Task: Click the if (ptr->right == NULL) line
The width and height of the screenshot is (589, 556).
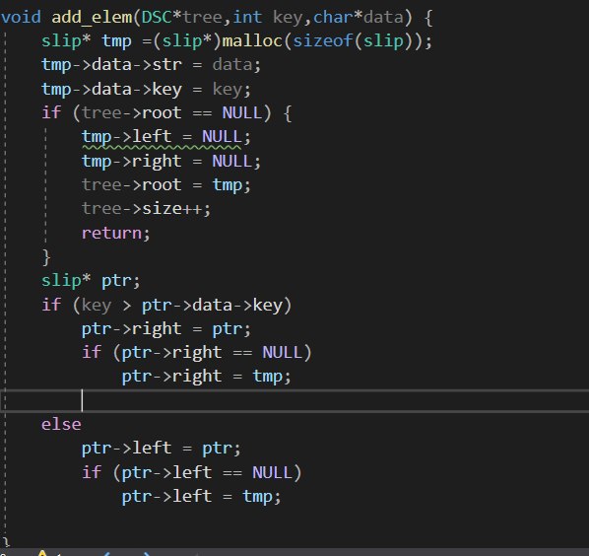Action: tap(197, 353)
